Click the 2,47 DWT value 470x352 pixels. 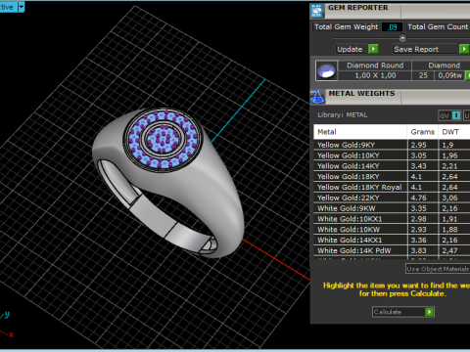(449, 250)
